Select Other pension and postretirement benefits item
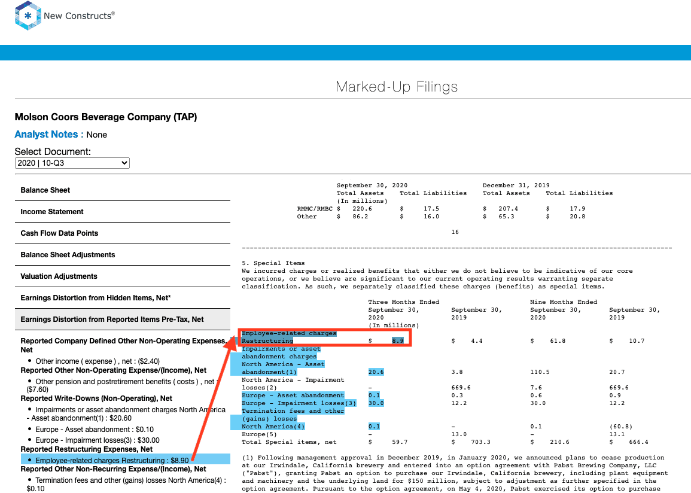691x493 pixels. pyautogui.click(x=123, y=385)
